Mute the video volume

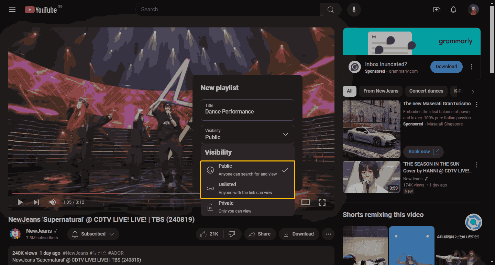52,202
